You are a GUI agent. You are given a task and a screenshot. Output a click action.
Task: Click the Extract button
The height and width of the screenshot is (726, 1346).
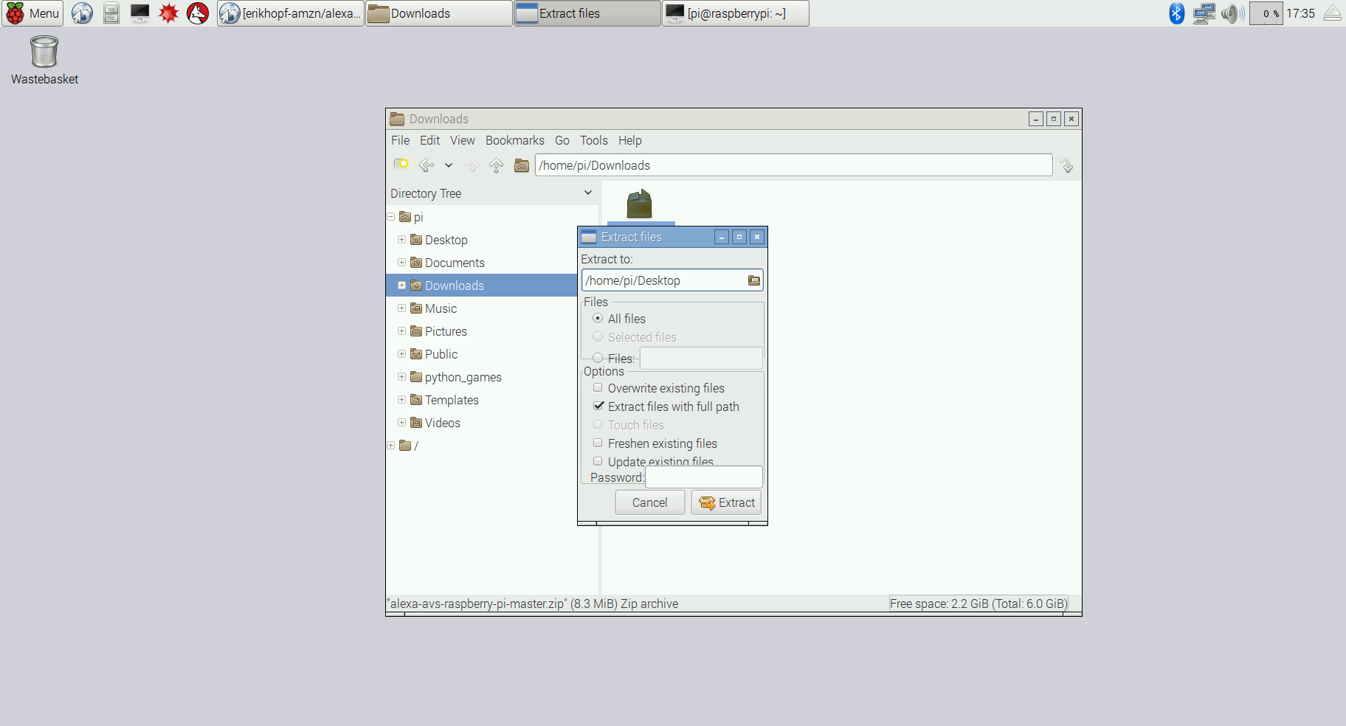click(727, 502)
